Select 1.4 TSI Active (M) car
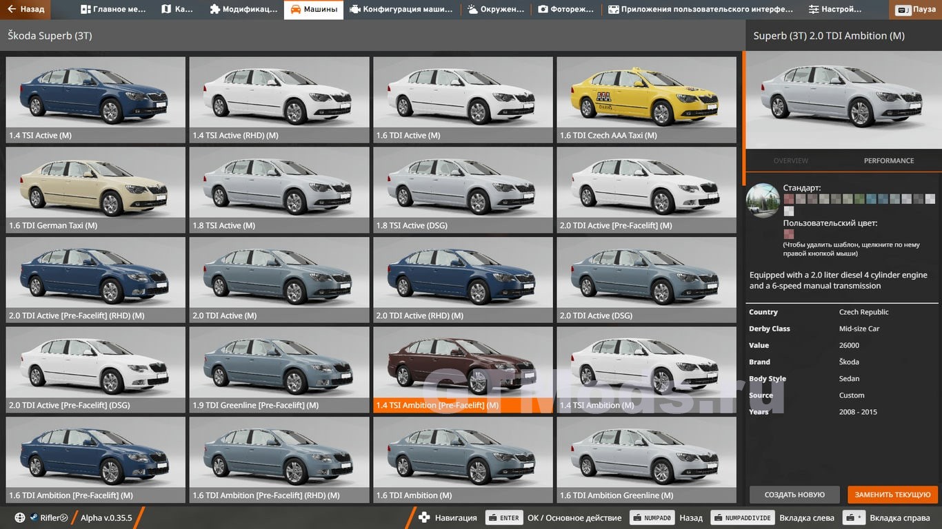 [x=96, y=100]
